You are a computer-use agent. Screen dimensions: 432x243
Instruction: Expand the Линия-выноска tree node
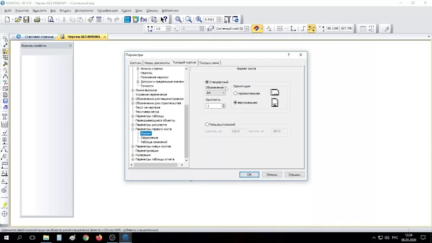click(133, 90)
